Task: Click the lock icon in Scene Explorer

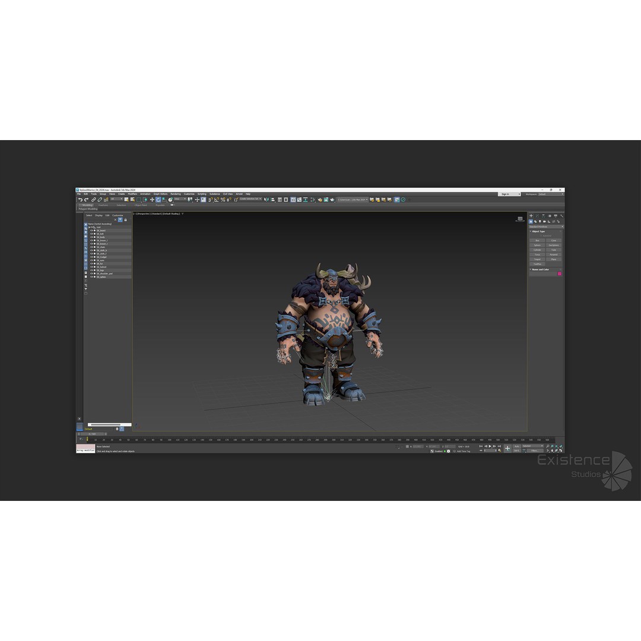Action: pos(125,220)
